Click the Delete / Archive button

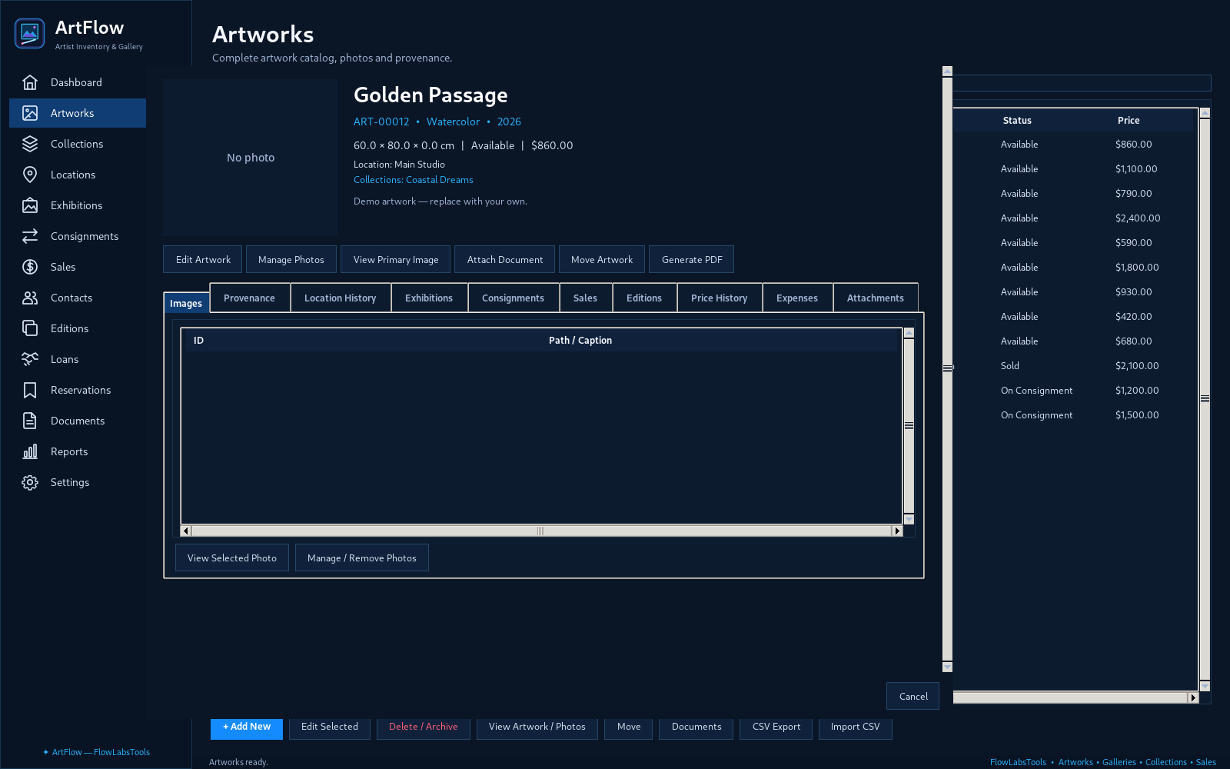pyautogui.click(x=424, y=727)
